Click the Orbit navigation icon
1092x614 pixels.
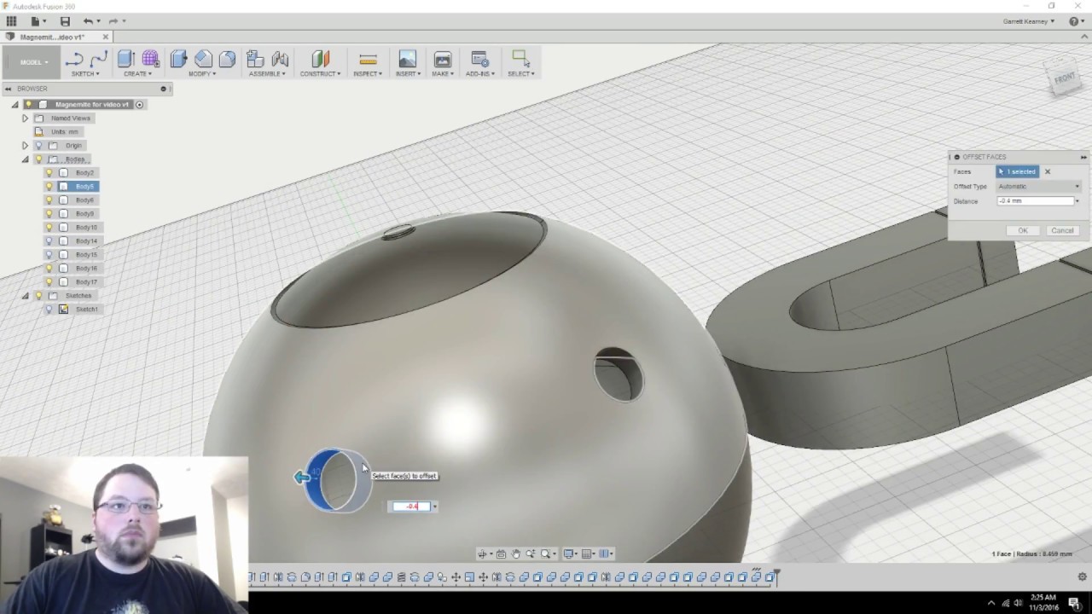point(483,554)
